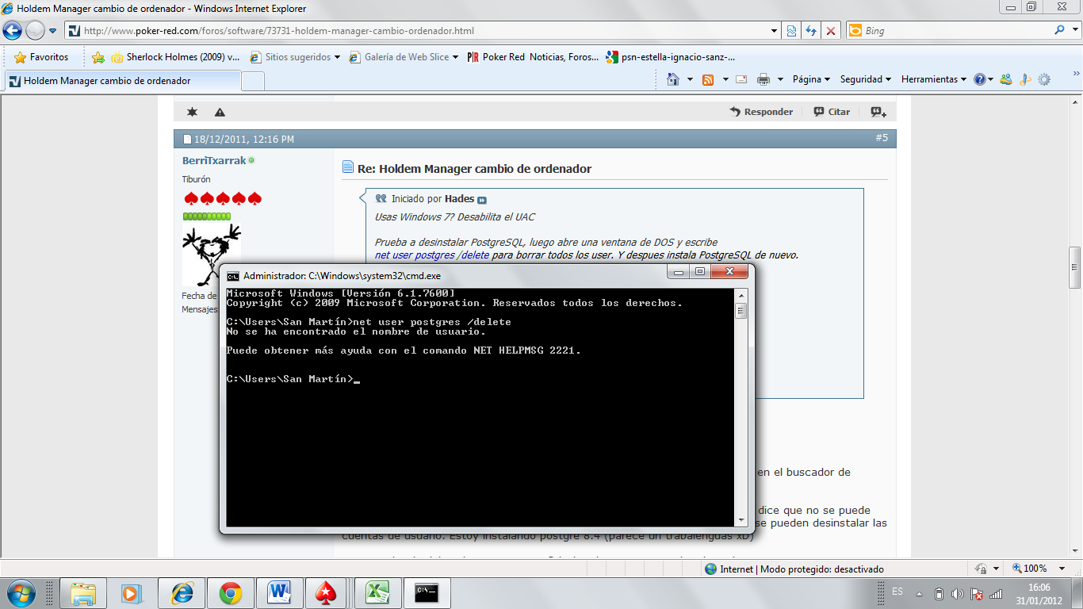
Task: Show hidden tray icons arrow
Action: click(919, 593)
